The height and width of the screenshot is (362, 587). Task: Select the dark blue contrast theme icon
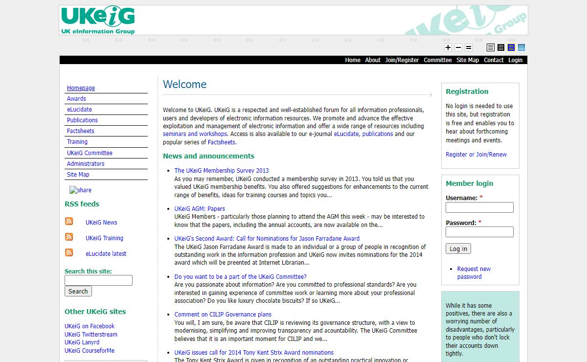(511, 47)
